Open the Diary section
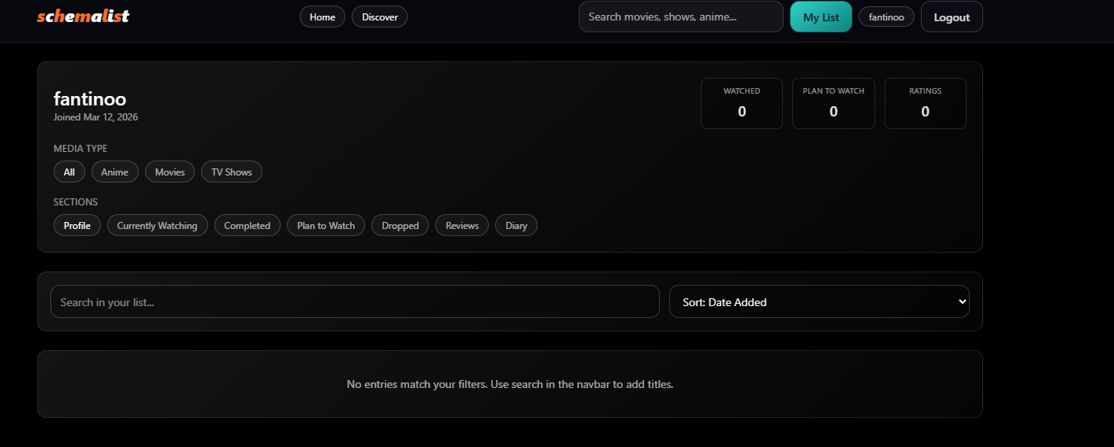Viewport: 1114px width, 447px height. 516,225
